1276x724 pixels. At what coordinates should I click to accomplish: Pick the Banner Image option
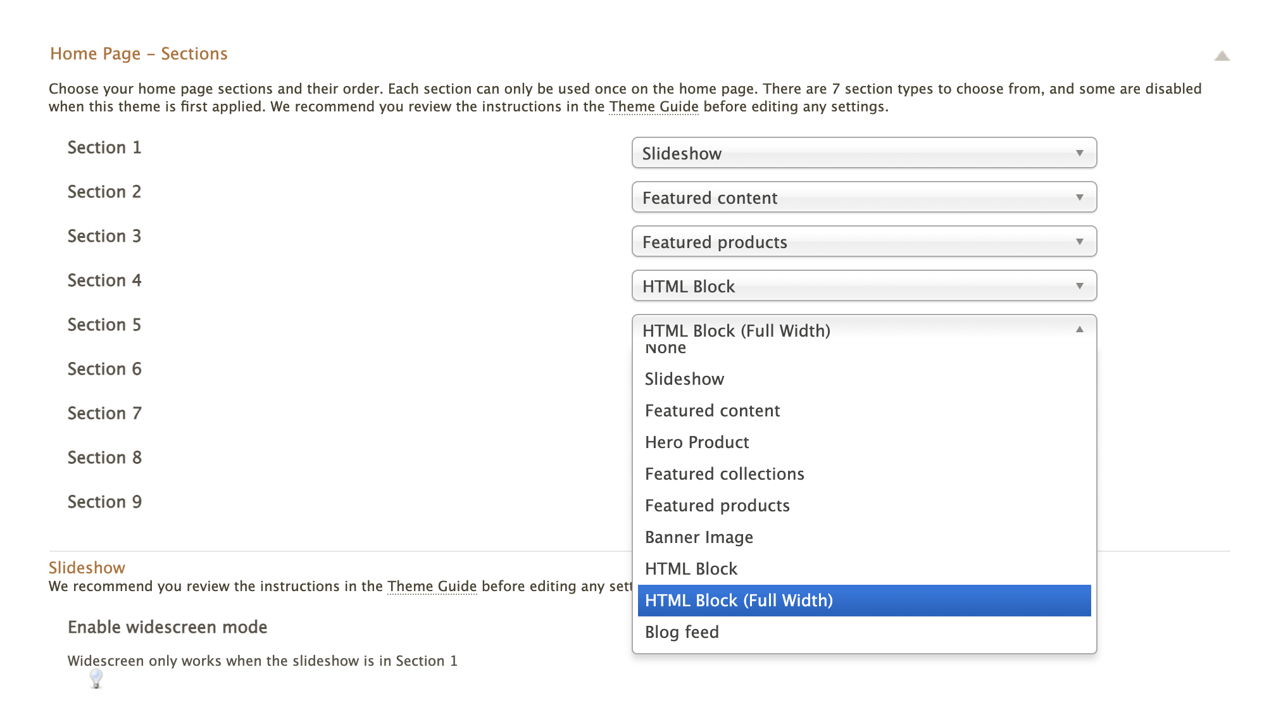point(699,537)
